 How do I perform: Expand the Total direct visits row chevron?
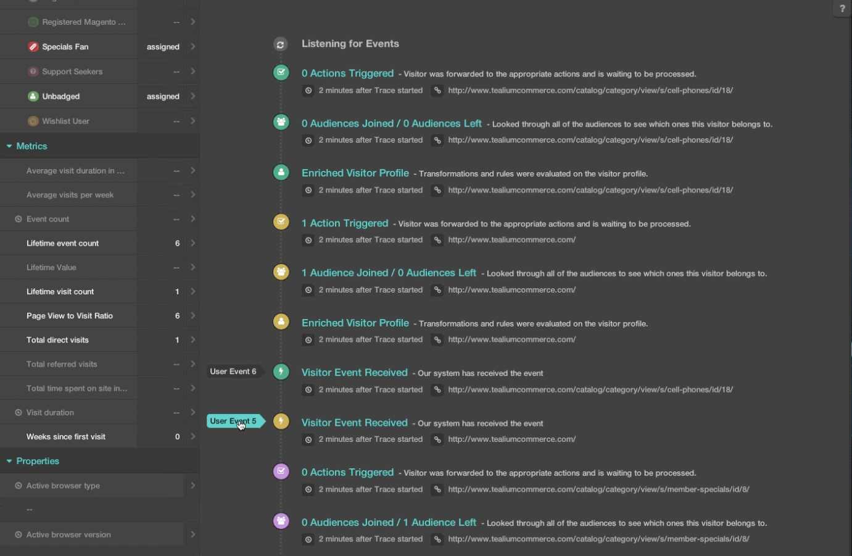(x=192, y=340)
